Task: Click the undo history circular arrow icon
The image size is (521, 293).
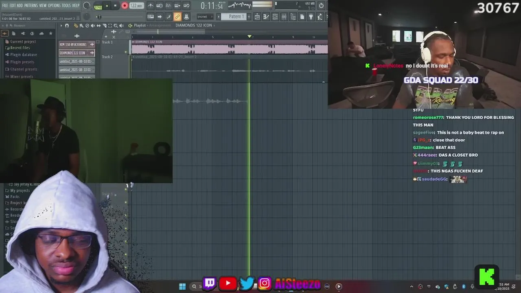Action: pyautogui.click(x=321, y=5)
